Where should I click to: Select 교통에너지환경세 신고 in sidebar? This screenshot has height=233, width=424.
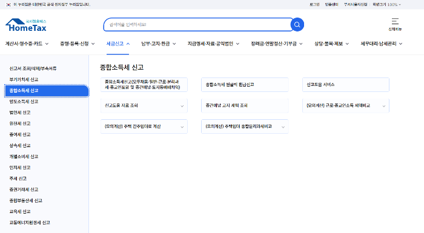(30, 223)
